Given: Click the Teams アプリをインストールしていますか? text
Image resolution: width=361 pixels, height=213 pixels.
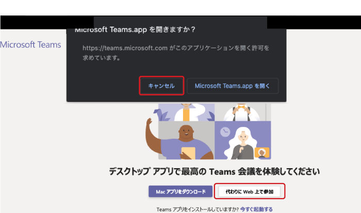Looking at the screenshot, I should [x=198, y=209].
